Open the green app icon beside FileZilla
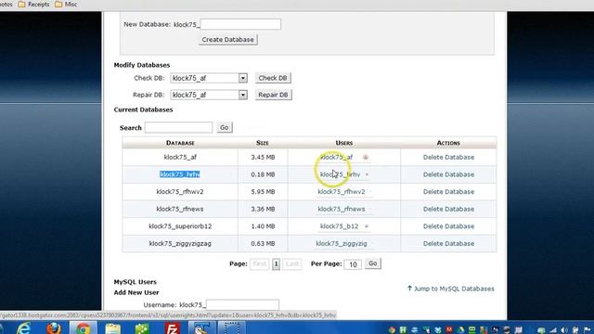 pyautogui.click(x=142, y=328)
